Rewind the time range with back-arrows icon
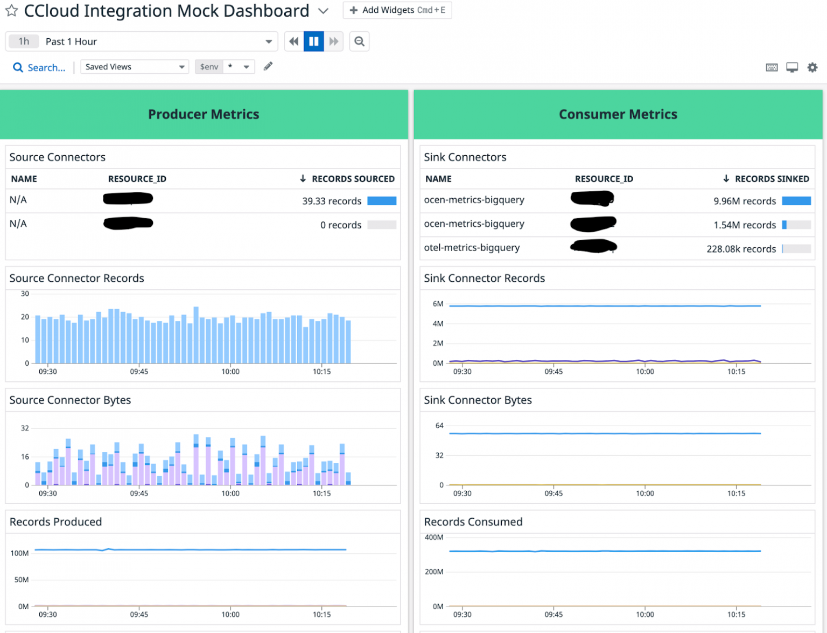This screenshot has width=827, height=633. [x=293, y=41]
